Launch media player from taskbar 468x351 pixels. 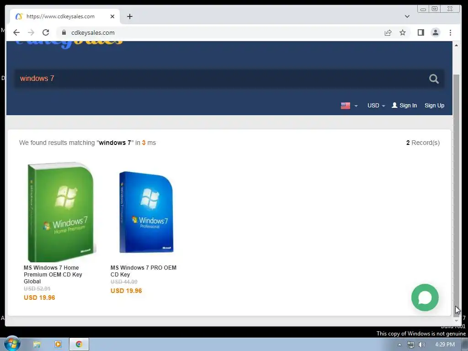(x=58, y=344)
